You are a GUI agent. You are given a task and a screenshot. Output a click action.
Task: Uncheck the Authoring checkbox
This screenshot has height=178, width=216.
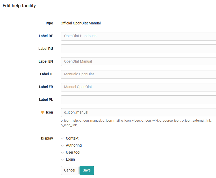coord(62,146)
